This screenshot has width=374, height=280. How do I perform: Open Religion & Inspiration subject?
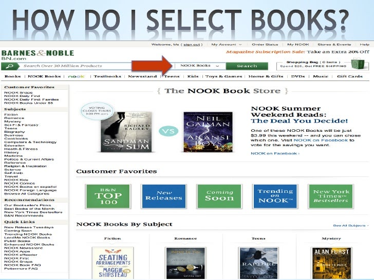[x=26, y=166]
